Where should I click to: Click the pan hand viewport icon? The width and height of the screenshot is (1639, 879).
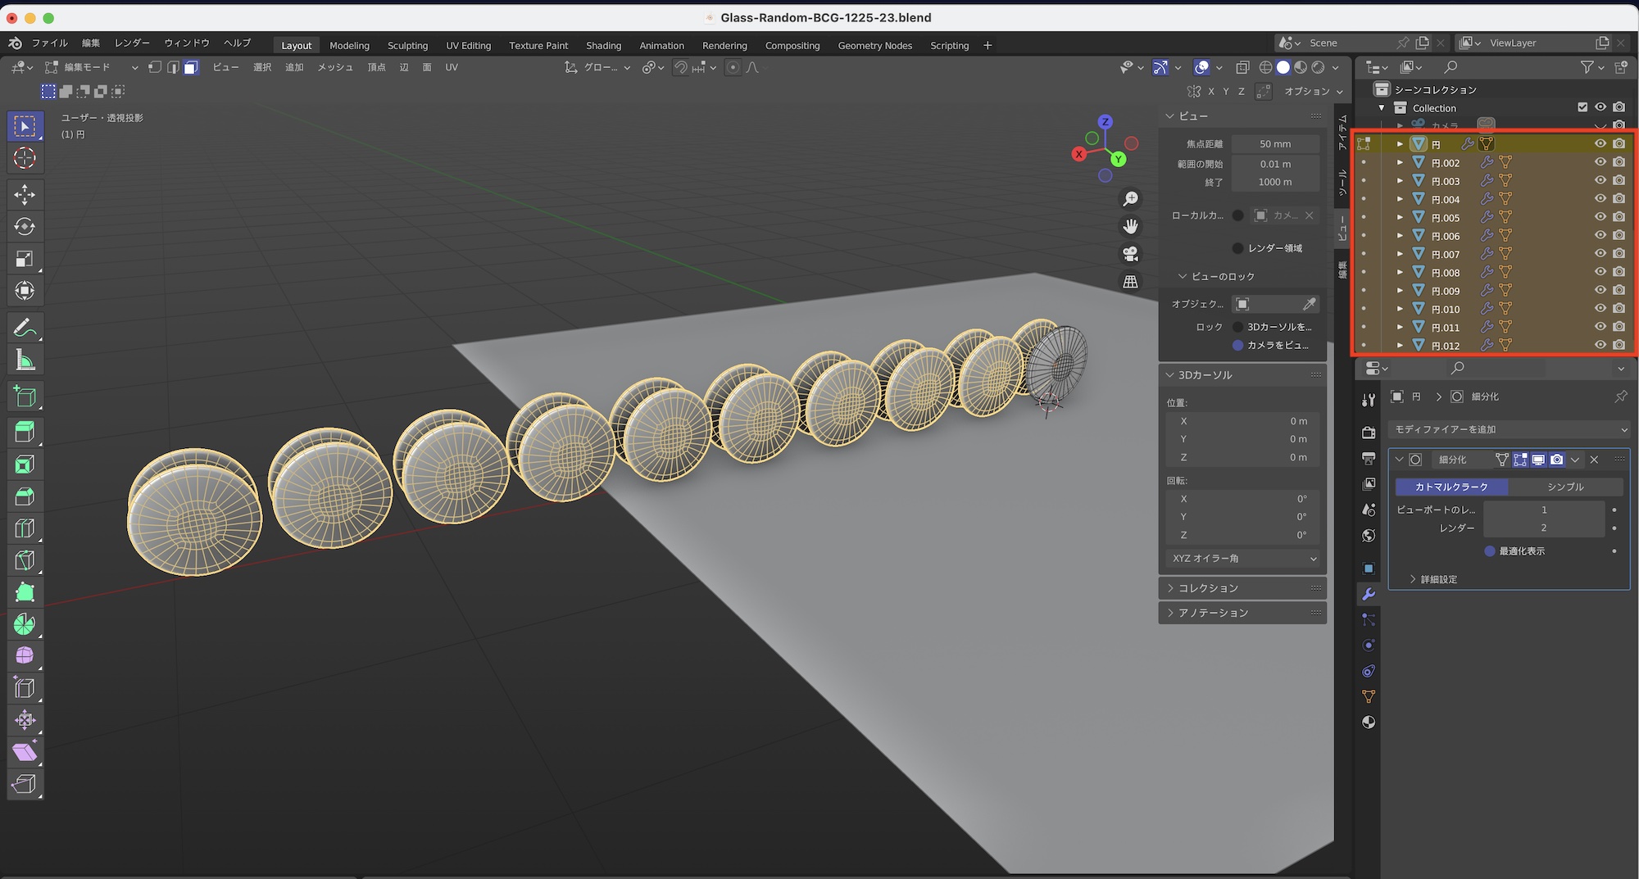pyautogui.click(x=1130, y=226)
